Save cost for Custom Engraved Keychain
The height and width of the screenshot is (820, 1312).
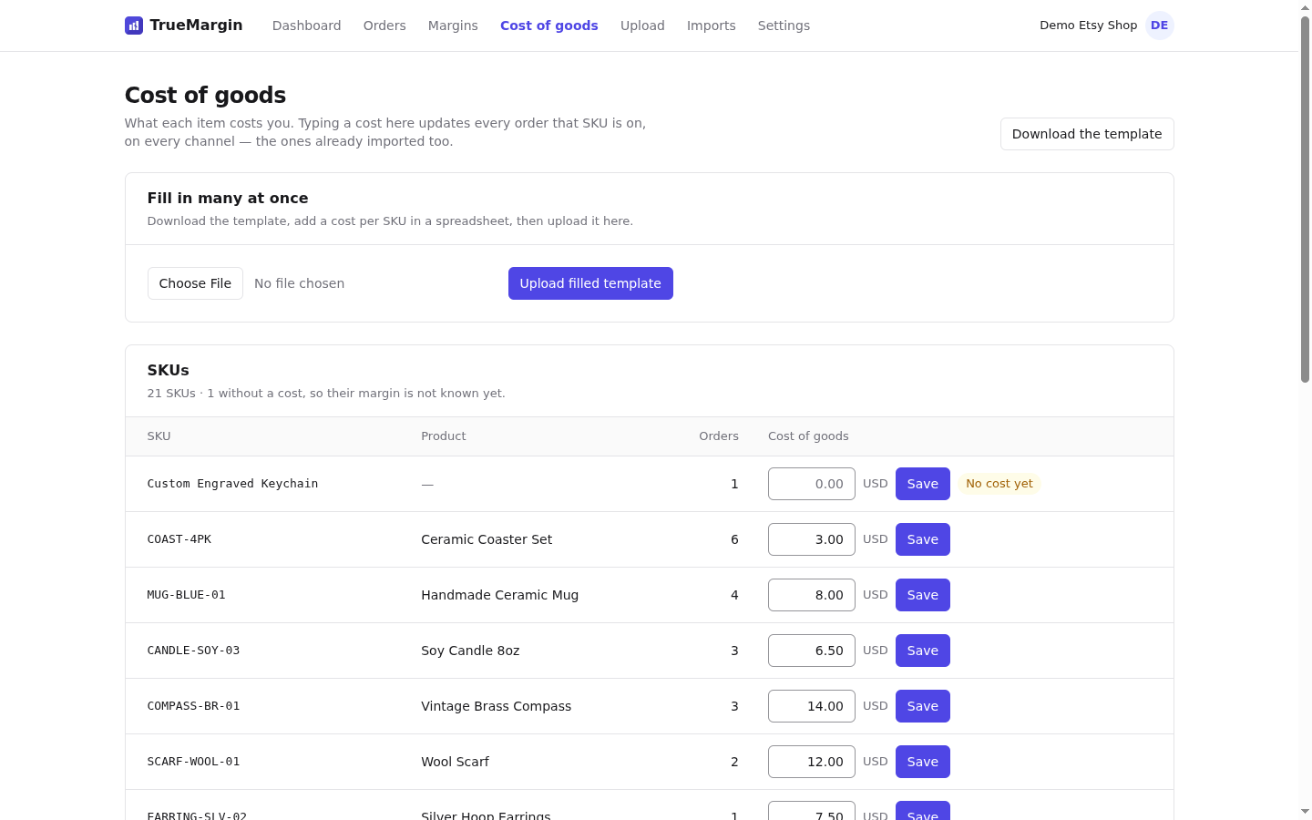coord(923,484)
